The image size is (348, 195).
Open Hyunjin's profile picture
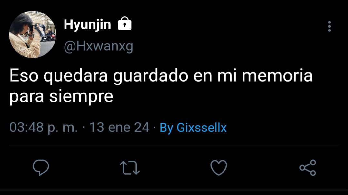(33, 34)
